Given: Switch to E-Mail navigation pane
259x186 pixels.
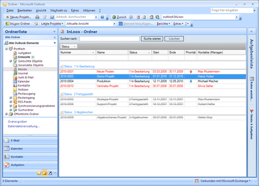Looking at the screenshot, I should (x=30, y=141).
